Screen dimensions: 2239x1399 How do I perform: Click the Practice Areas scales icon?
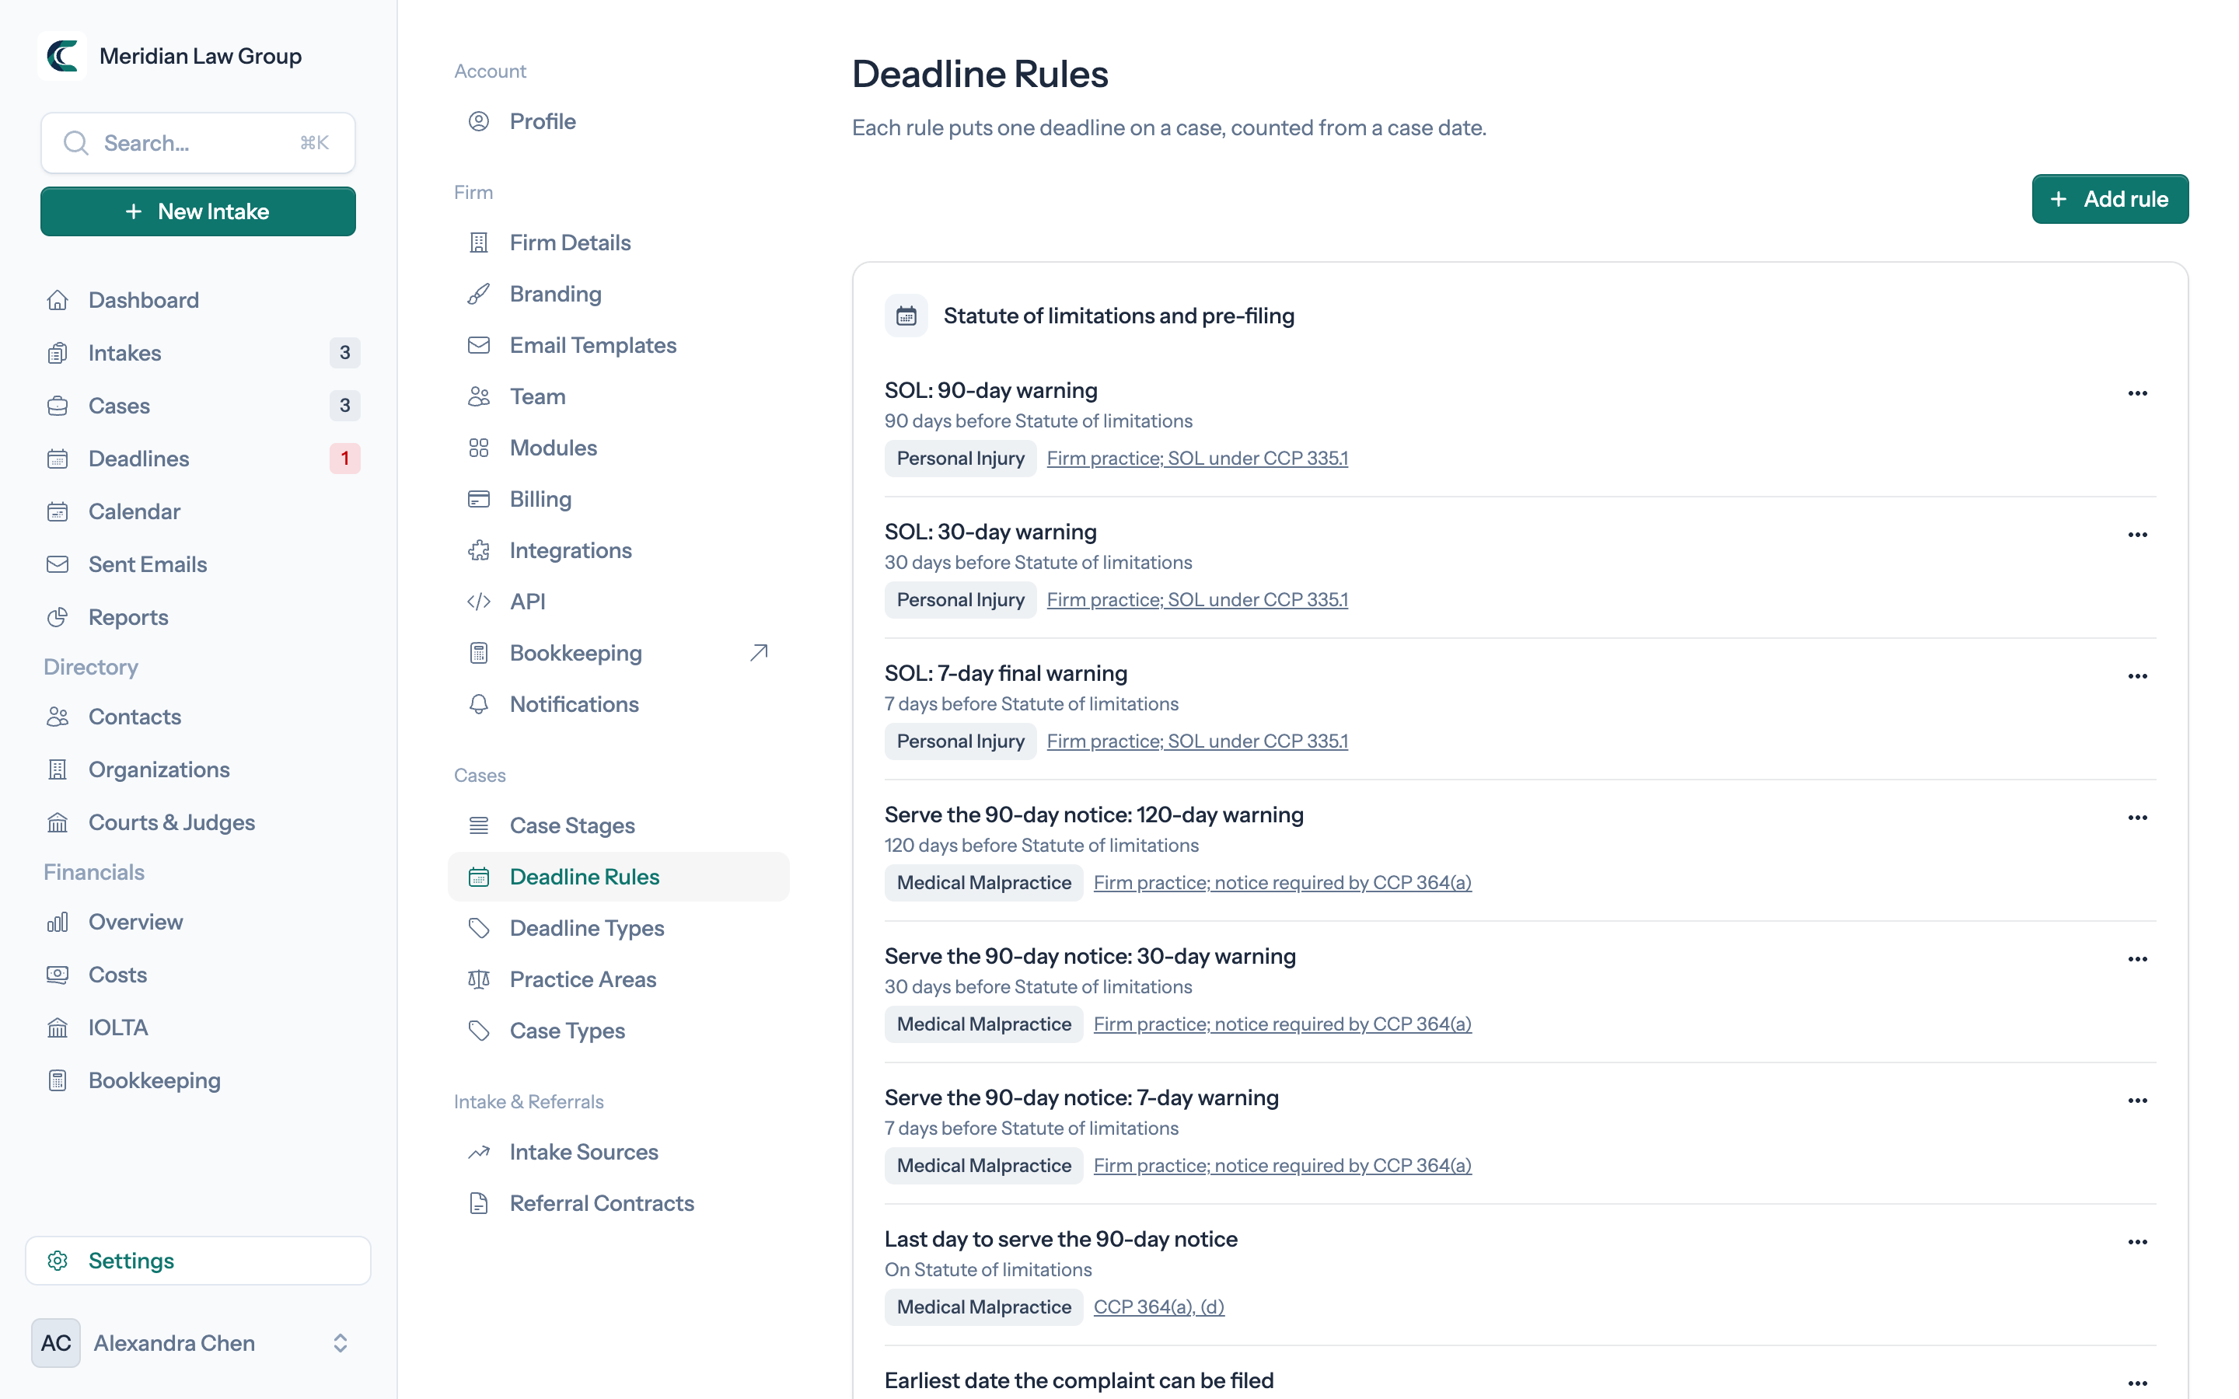478,979
